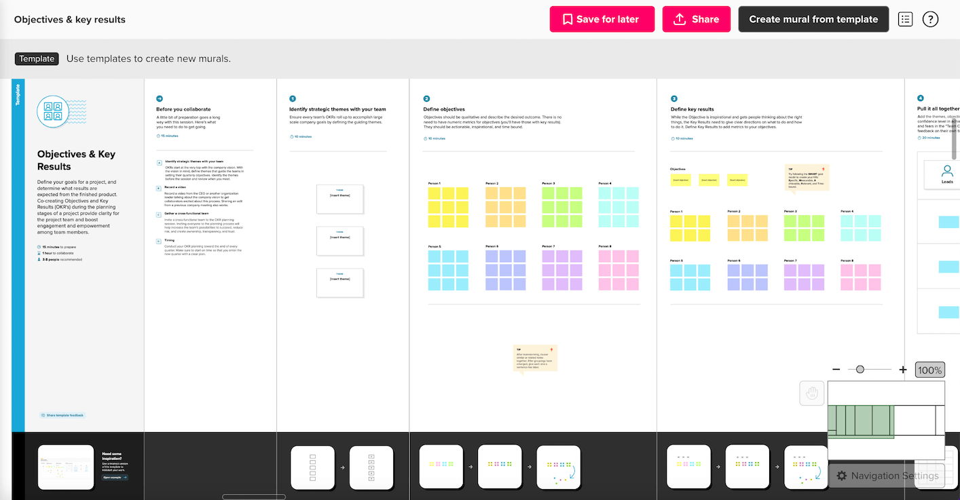Screen dimensions: 960x500
Task: Click the letter C box beside Gather a cross-functional team
Action: [160, 214]
